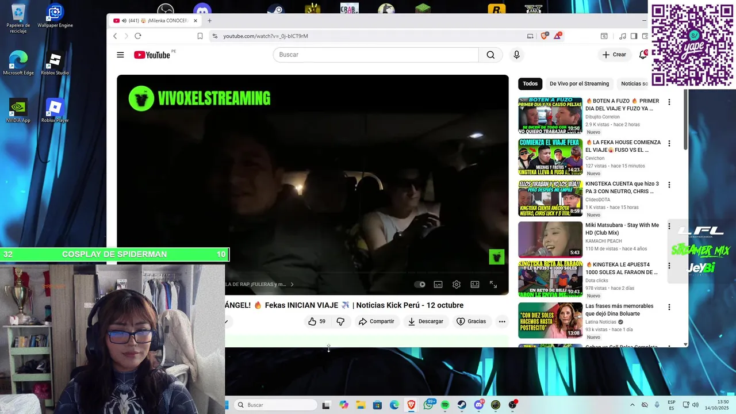Image resolution: width=736 pixels, height=414 pixels.
Task: Select the Milenka CONOCER YouTube tab
Action: pos(155,21)
